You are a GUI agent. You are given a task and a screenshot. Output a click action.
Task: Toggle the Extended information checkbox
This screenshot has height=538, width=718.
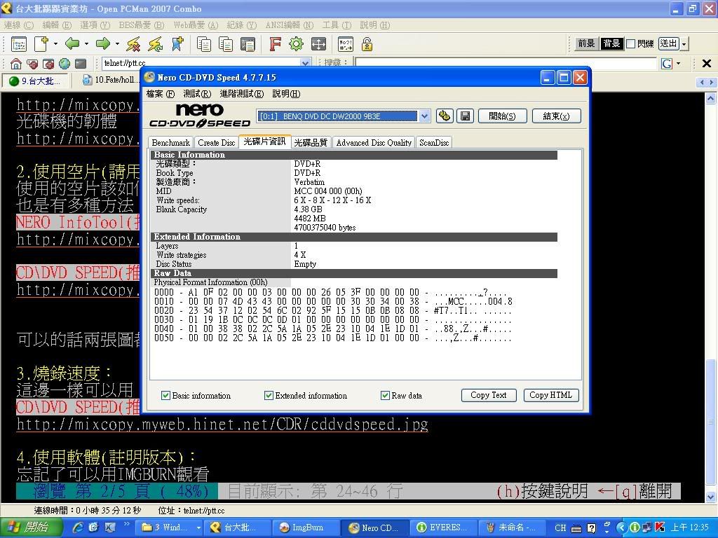click(x=269, y=396)
